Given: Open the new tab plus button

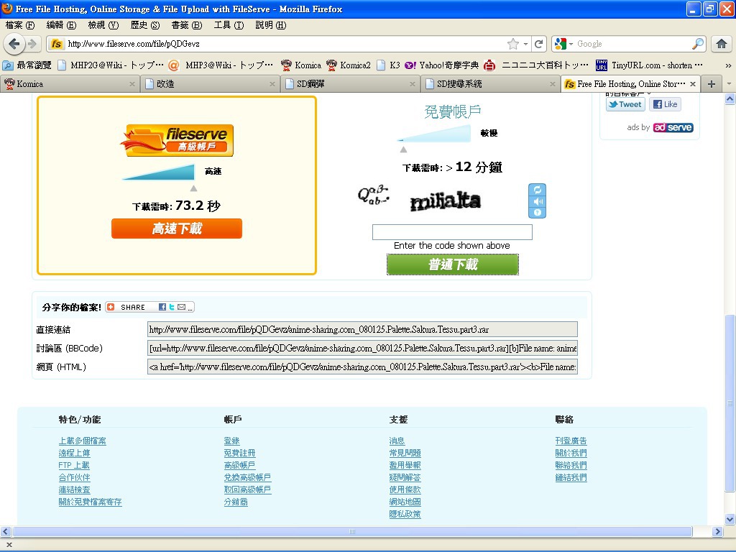Looking at the screenshot, I should [712, 84].
